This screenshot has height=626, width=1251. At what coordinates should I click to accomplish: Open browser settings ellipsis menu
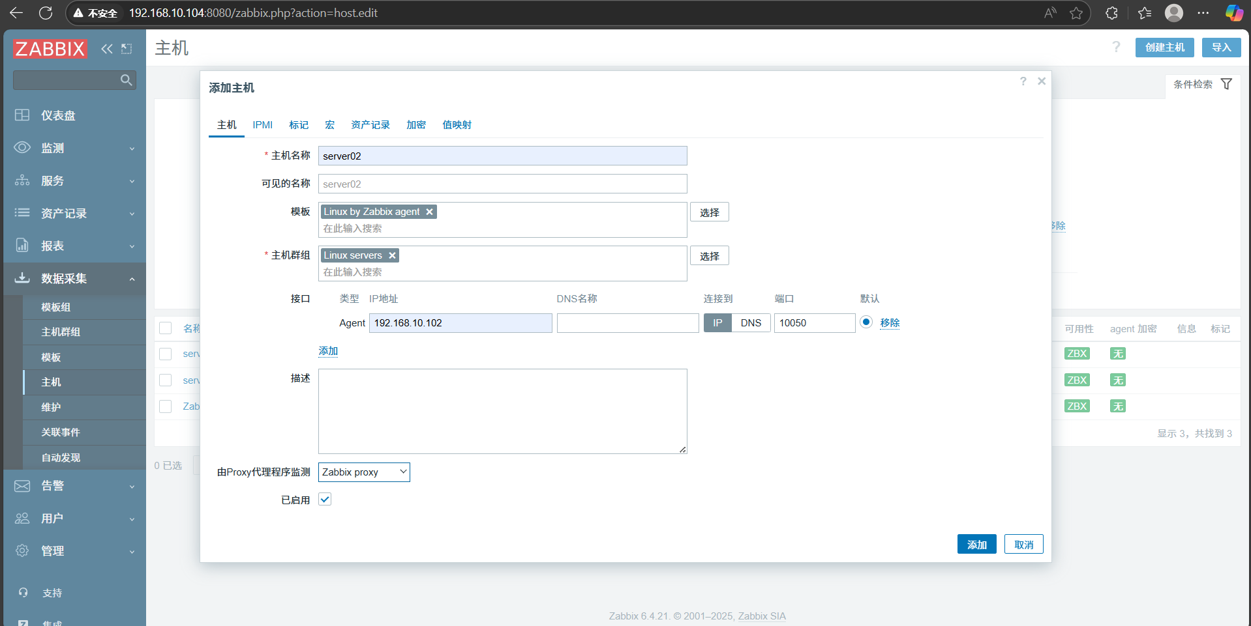[x=1203, y=13]
